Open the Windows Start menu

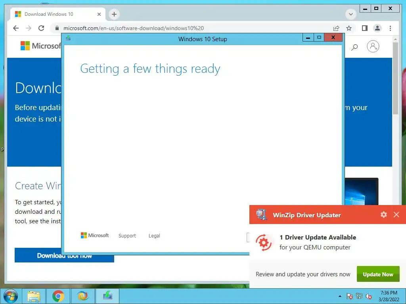click(11, 296)
